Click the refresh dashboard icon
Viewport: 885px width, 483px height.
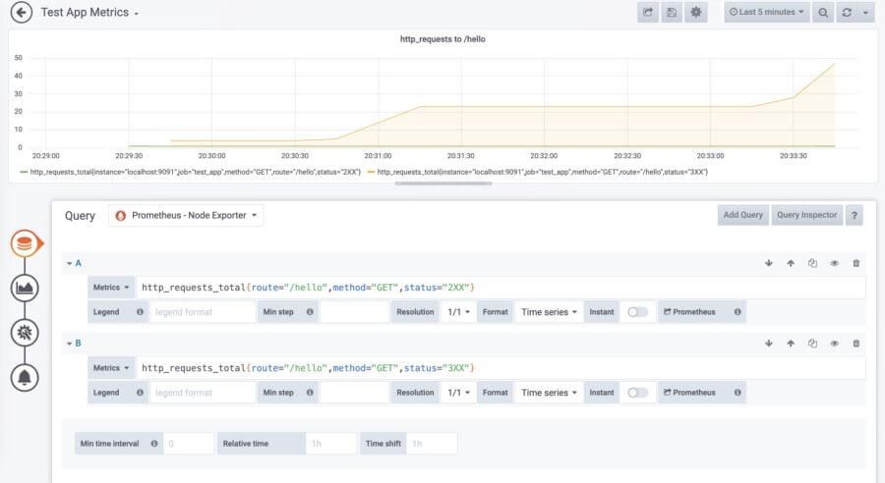coord(847,13)
